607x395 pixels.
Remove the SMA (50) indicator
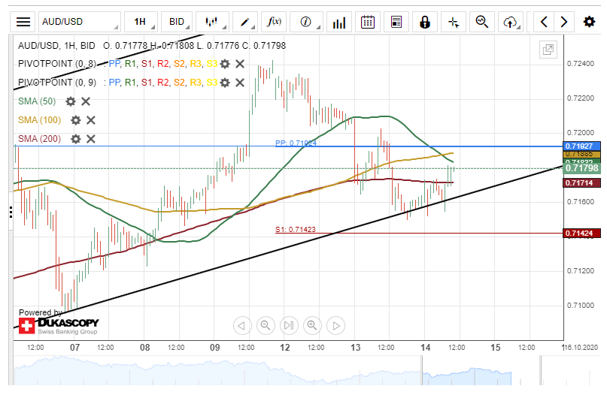[x=86, y=101]
